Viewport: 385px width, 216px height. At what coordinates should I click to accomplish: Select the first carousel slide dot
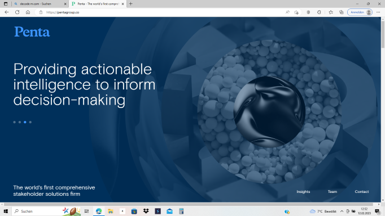coord(15,122)
